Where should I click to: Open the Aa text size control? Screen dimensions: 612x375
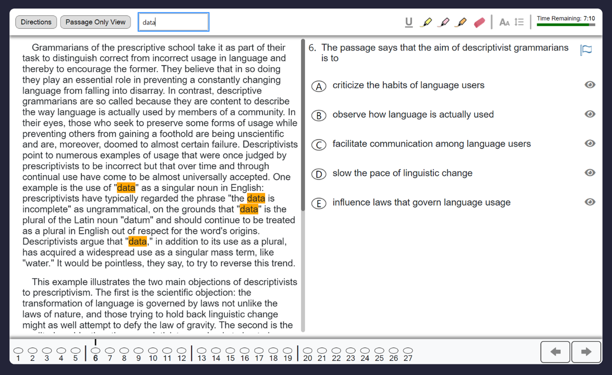click(504, 22)
